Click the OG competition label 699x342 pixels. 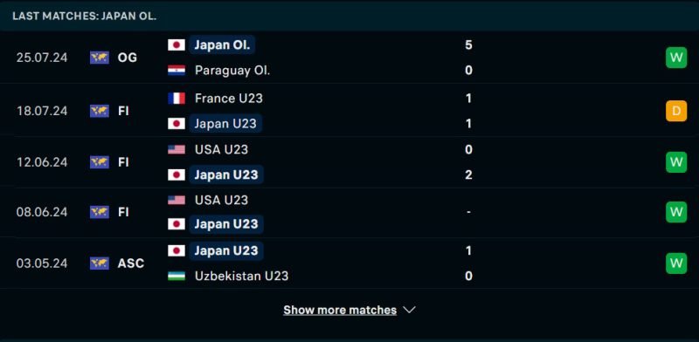[127, 58]
